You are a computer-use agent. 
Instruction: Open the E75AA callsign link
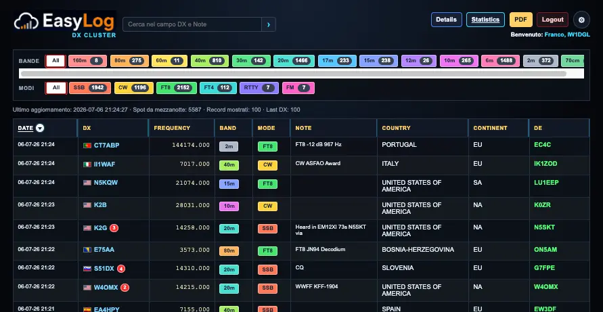point(104,250)
